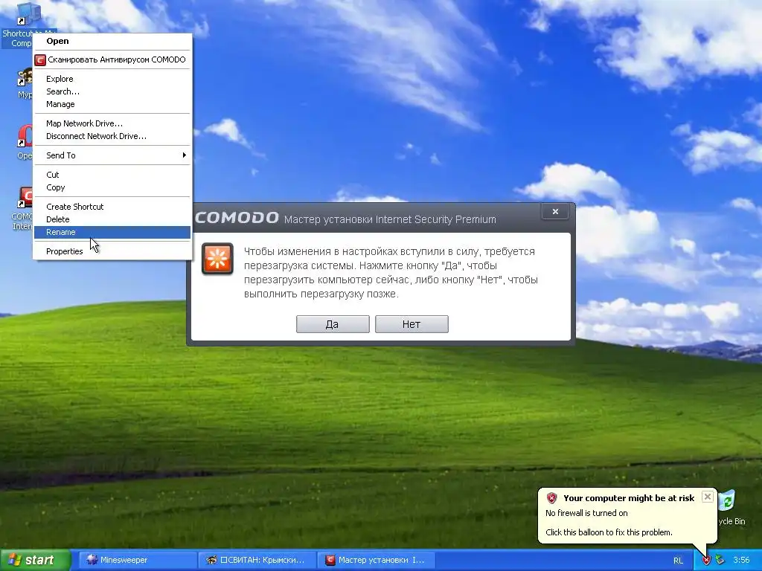Choose Disconnect Network Drive... entry
762x571 pixels.
[112, 136]
